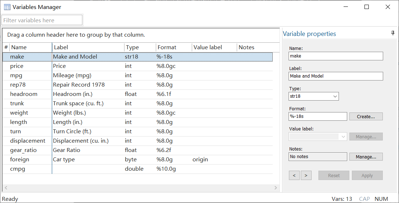Go to next variable with right arrow
The image size is (399, 203).
pos(306,175)
